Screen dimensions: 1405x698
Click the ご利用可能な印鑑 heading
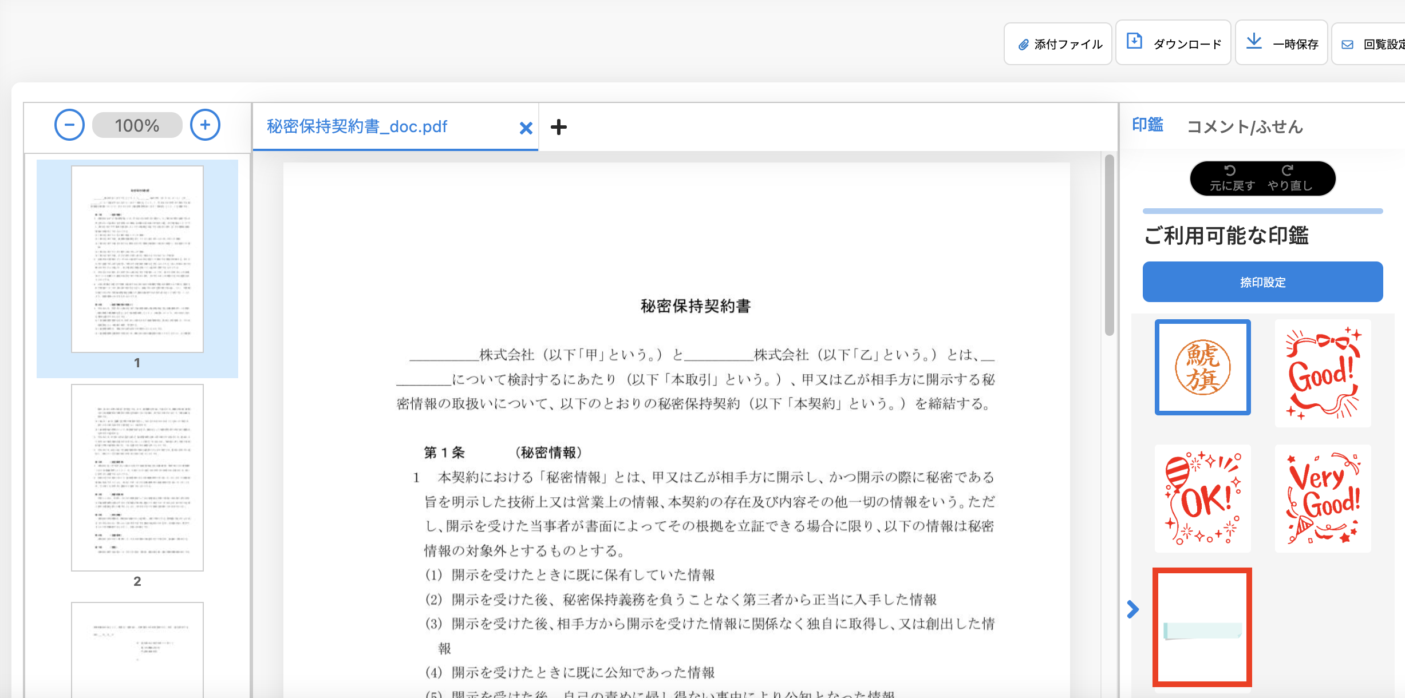click(x=1226, y=236)
